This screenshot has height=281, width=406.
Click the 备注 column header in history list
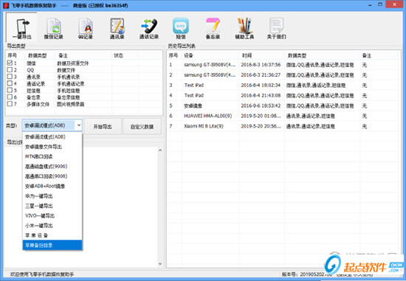(379, 55)
